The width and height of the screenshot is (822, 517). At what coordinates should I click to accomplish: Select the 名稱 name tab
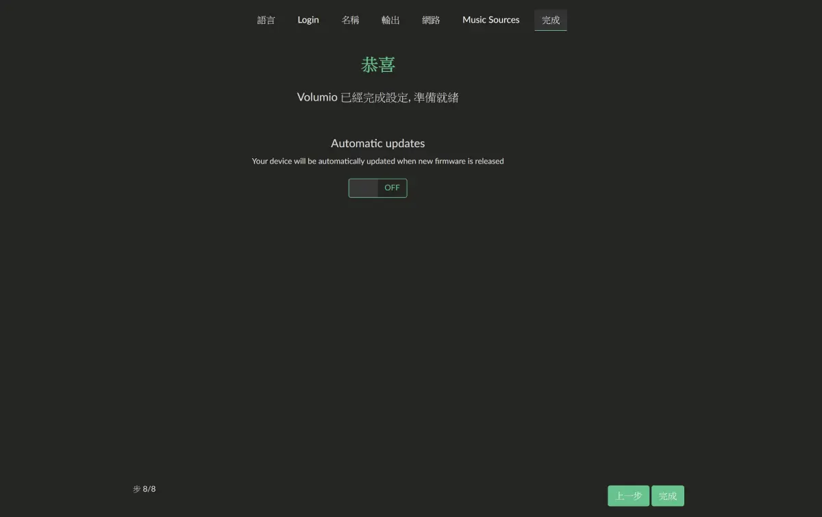click(x=350, y=20)
